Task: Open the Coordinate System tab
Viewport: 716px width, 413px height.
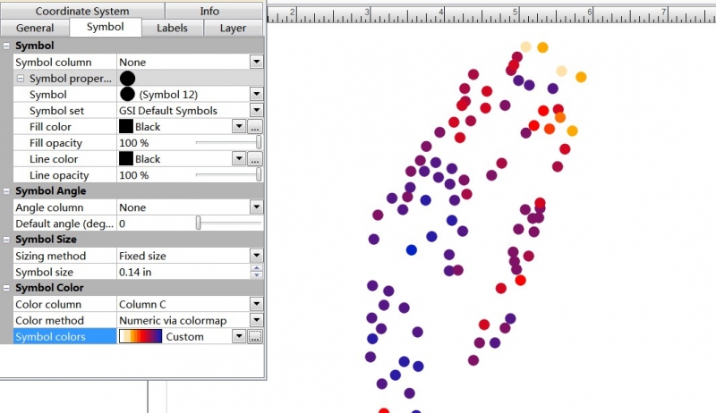Action: pyautogui.click(x=82, y=11)
